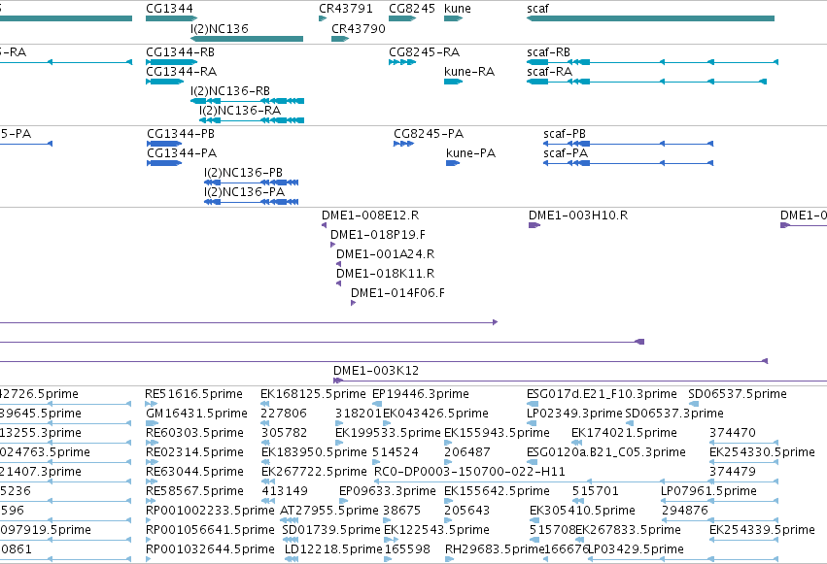Click the CG1344-PB protein label

pos(181,133)
